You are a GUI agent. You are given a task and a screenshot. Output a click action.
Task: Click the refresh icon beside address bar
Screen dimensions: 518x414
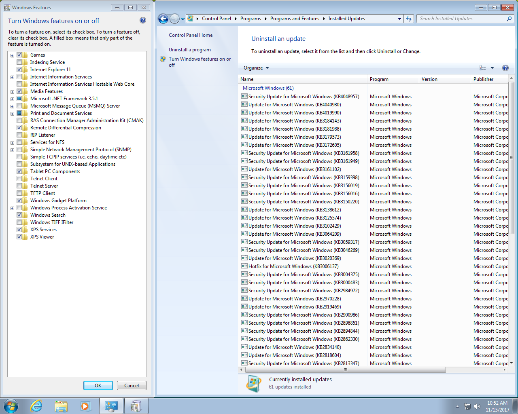[409, 19]
